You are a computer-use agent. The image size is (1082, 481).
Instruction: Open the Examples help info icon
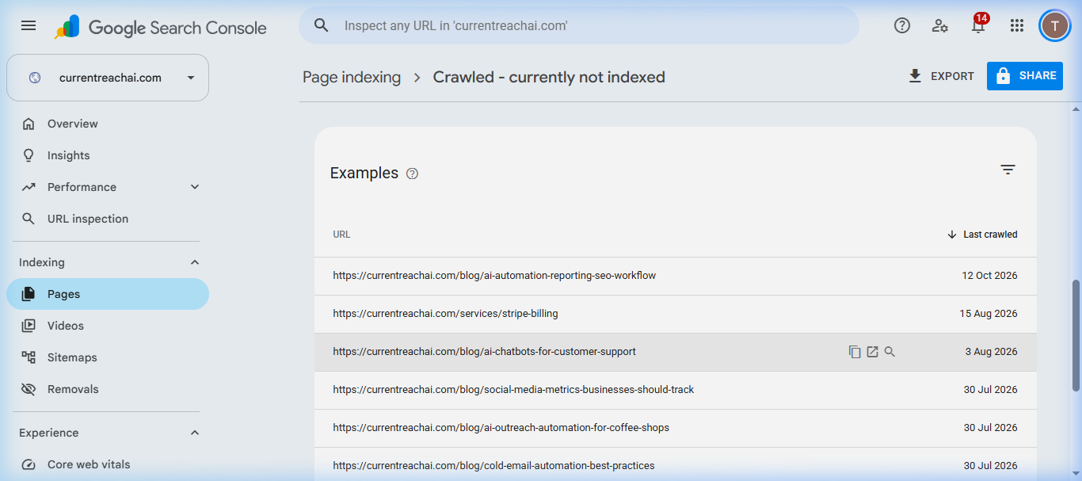pyautogui.click(x=412, y=174)
